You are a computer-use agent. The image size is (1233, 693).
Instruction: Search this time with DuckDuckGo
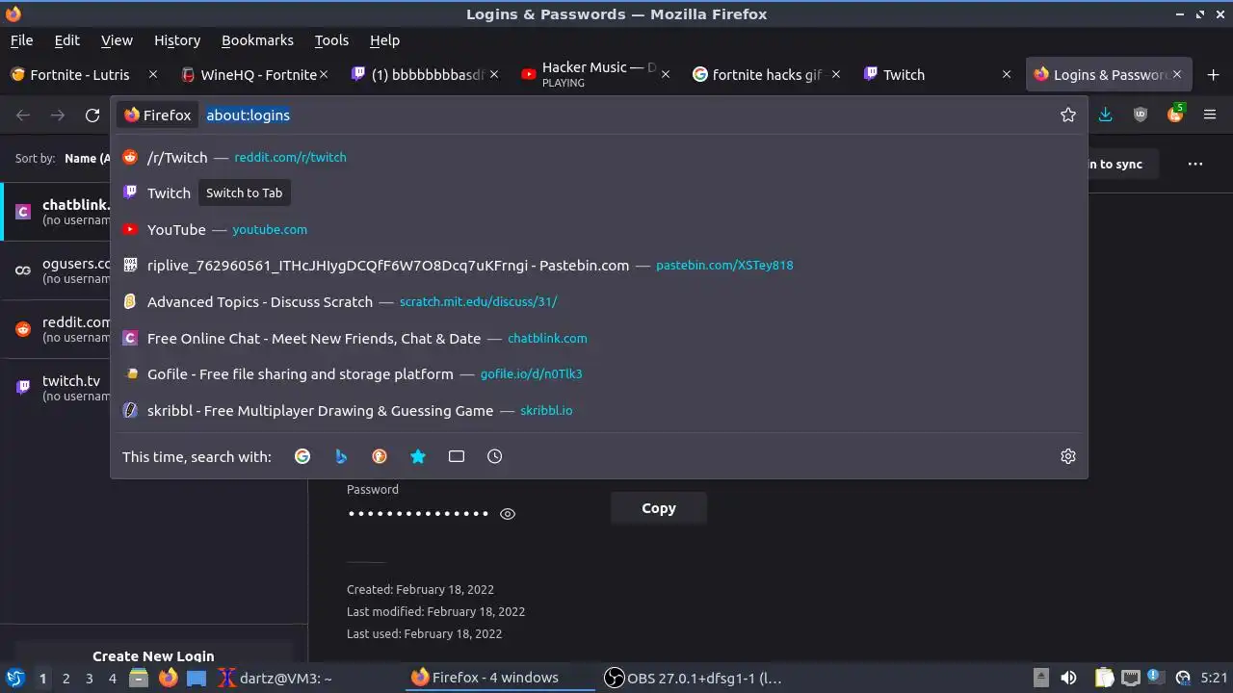pyautogui.click(x=380, y=456)
